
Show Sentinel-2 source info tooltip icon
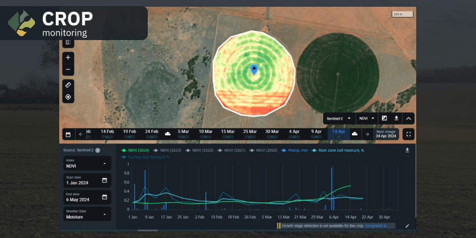point(98,150)
